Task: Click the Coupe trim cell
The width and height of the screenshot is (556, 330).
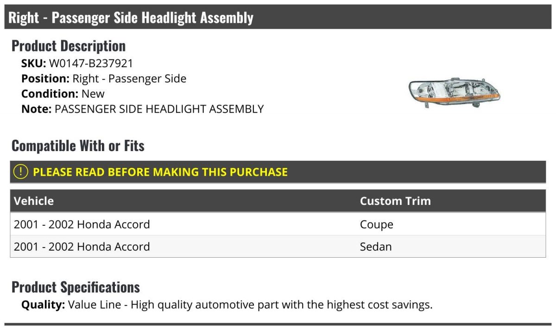Action: point(377,225)
